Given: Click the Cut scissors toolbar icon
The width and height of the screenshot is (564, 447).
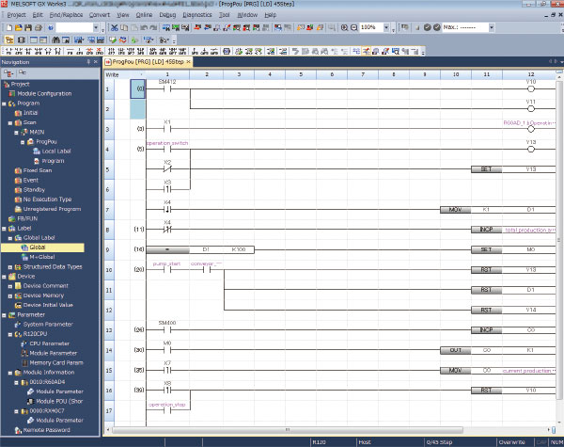Looking at the screenshot, I should tap(112, 27).
